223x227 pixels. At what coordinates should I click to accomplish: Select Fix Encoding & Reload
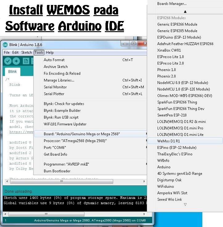click(90, 74)
